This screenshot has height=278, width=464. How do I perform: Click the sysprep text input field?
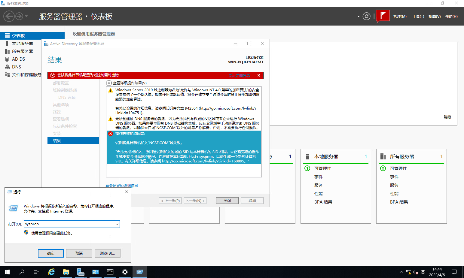coord(69,224)
